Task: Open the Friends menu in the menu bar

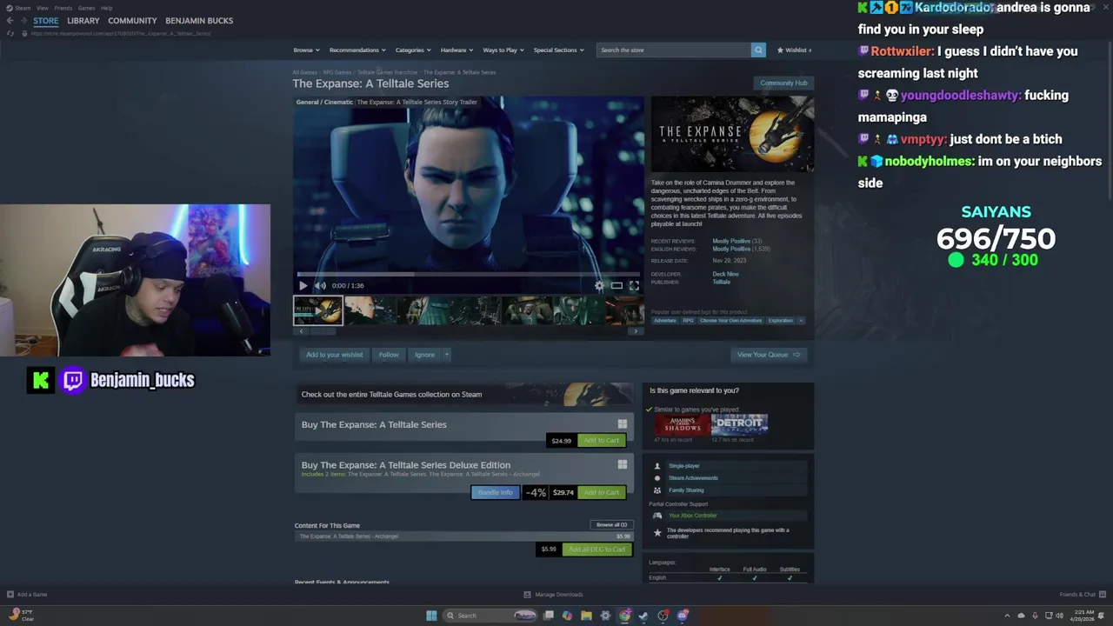Action: coord(63,8)
